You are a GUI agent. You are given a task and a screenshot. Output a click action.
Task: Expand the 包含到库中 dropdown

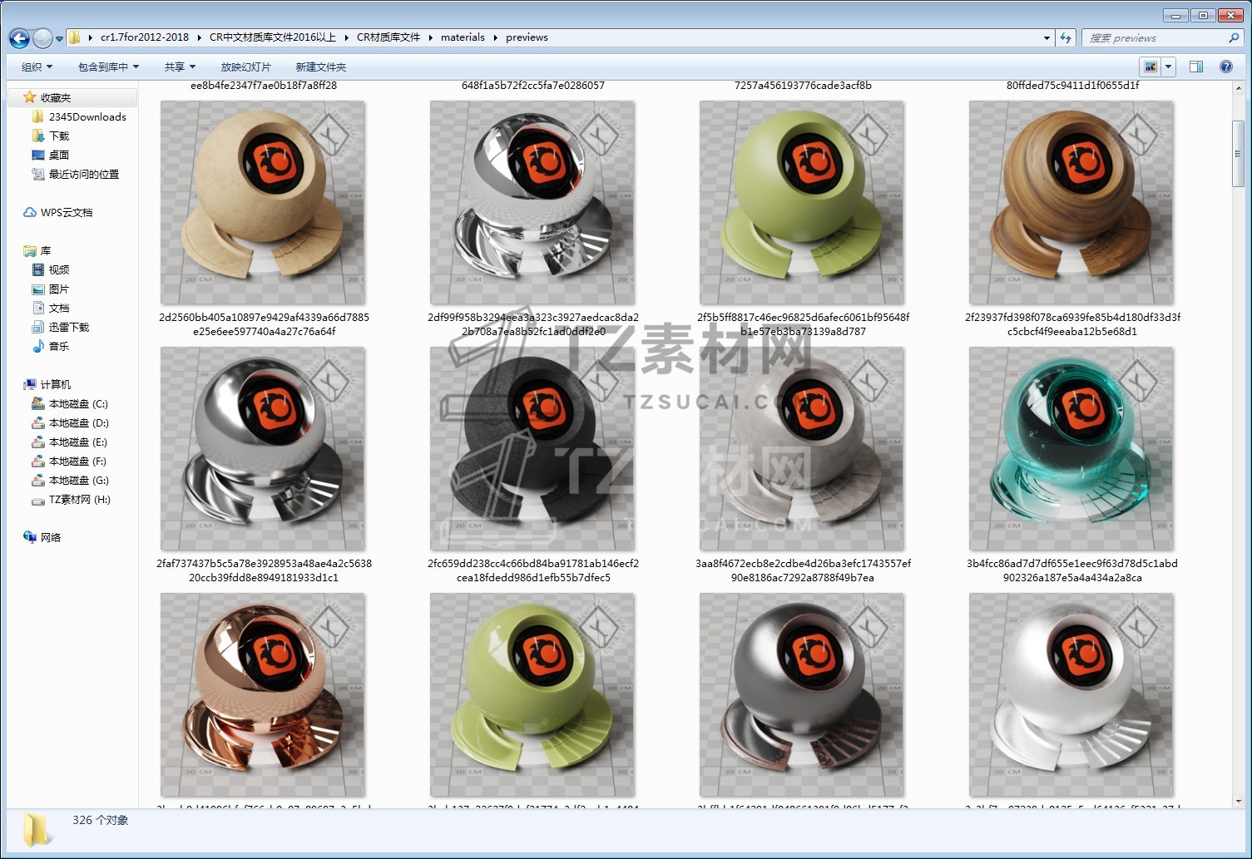point(108,67)
